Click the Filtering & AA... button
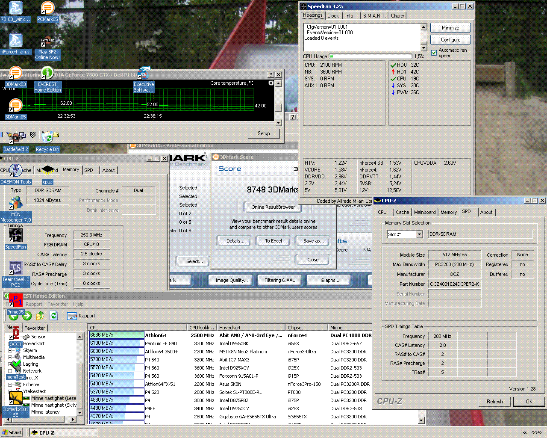547x438 pixels. click(x=280, y=280)
